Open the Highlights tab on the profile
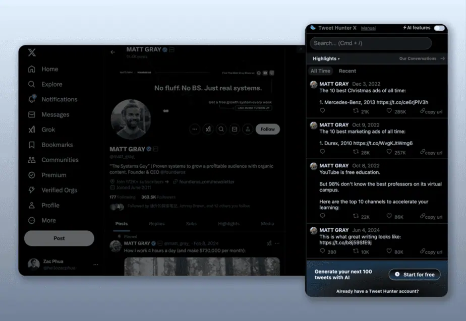 (x=228, y=224)
